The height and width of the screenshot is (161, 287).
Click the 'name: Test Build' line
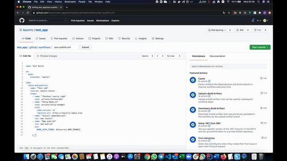[x=35, y=66]
